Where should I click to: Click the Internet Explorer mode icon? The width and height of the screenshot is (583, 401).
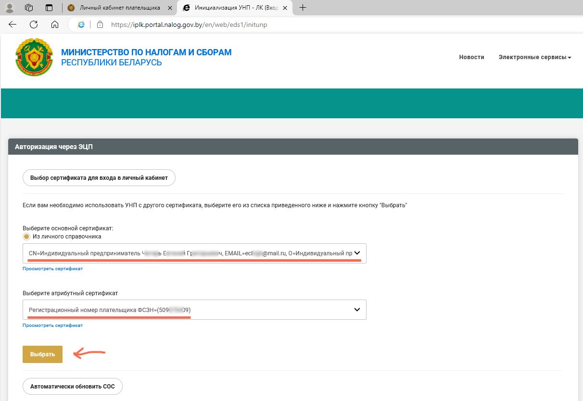[x=81, y=25]
